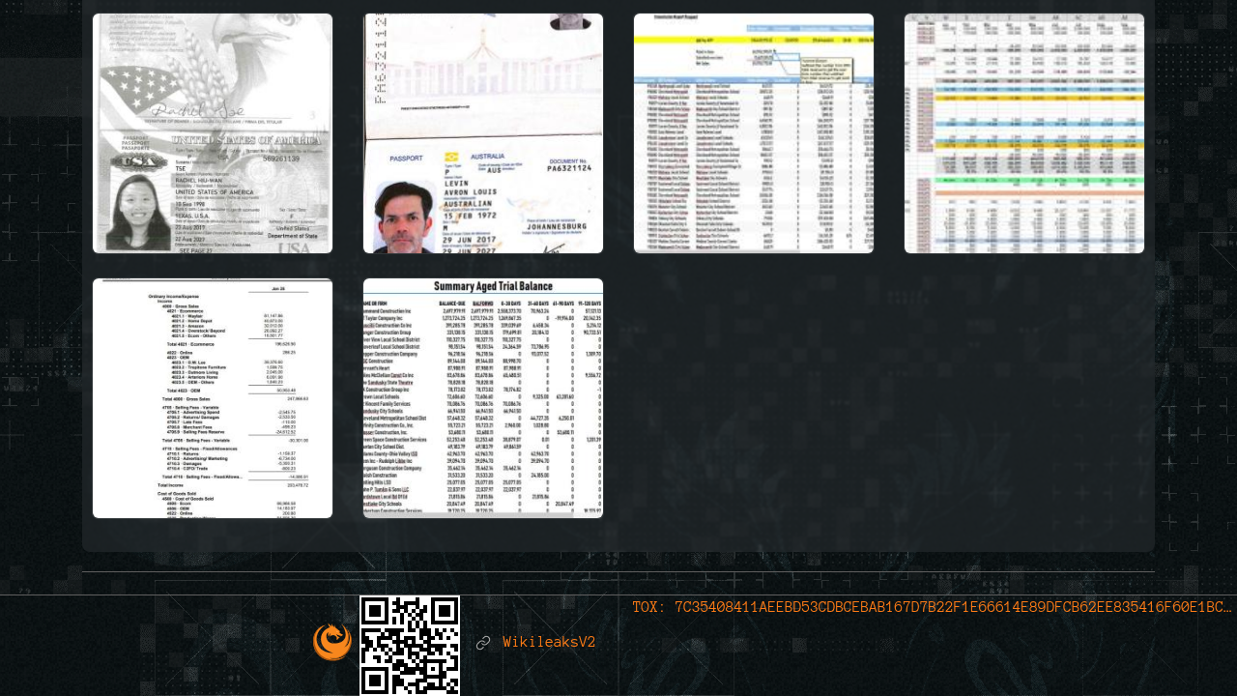Image resolution: width=1237 pixels, height=696 pixels.
Task: Click the green highlighted row in spreadsheet thumbnail
Action: point(1024,180)
